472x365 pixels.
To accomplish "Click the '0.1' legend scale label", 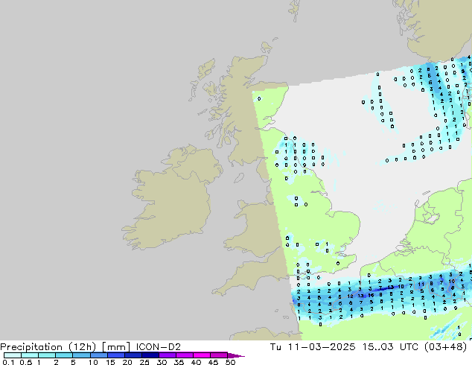I will pos(8,362).
